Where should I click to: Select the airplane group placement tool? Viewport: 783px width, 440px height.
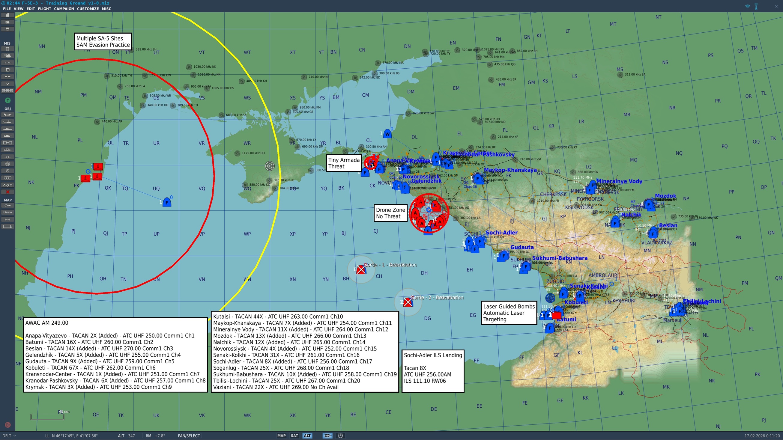click(7, 114)
